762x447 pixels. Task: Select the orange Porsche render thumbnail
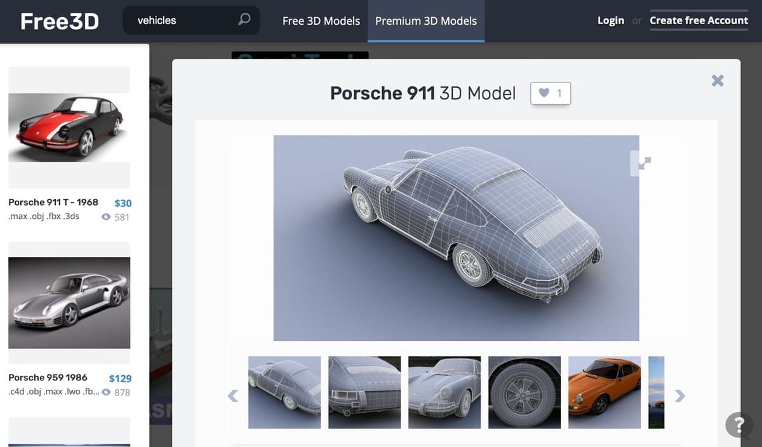[605, 392]
